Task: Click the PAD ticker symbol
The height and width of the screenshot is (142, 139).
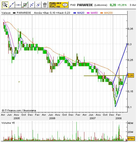Action: click(73, 5)
